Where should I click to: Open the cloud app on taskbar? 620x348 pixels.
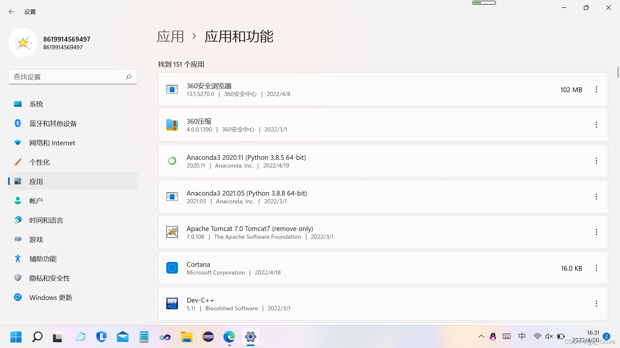[x=80, y=337]
